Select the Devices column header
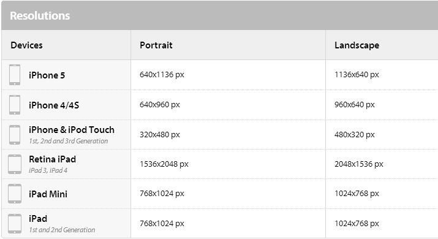This screenshot has height=239, width=438. pos(26,45)
